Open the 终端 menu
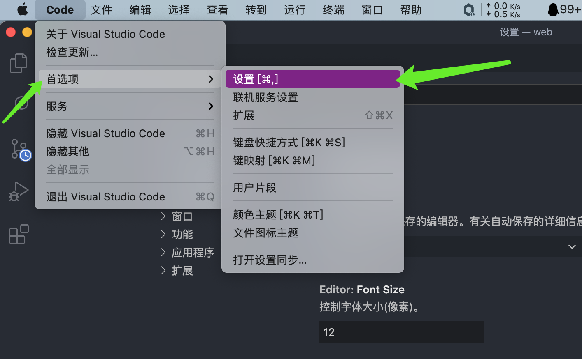582x359 pixels. [334, 10]
